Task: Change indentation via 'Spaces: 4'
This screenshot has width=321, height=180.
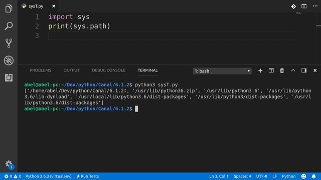Action: pos(242,176)
